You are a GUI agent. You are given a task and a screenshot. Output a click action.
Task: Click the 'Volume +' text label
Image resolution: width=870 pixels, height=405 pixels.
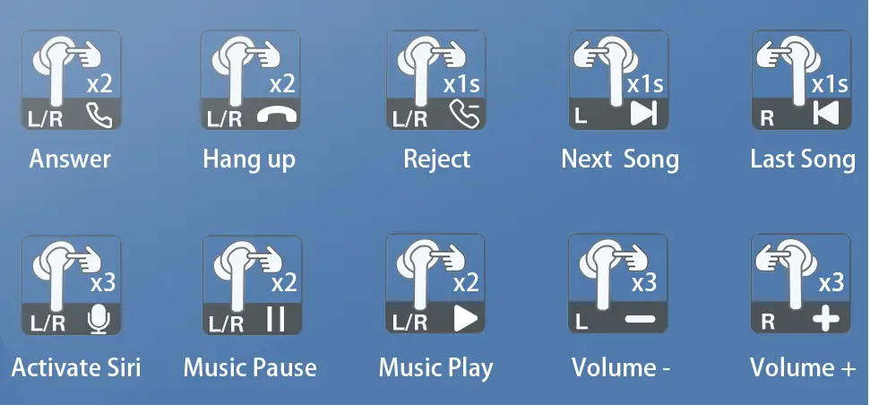803,368
